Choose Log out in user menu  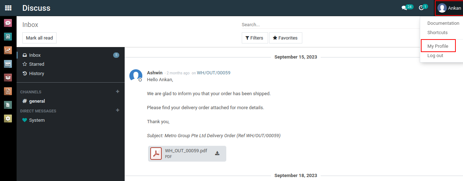coord(435,56)
